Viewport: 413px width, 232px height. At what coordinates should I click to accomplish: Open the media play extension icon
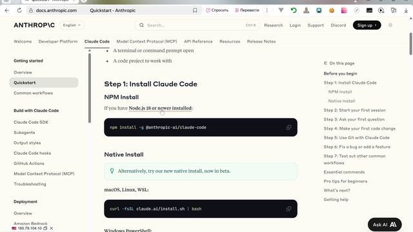click(381, 10)
